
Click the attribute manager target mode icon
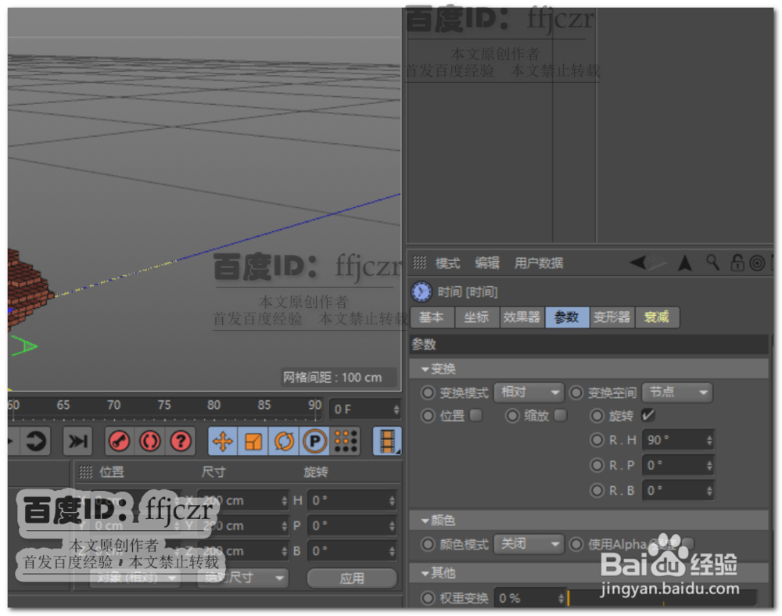pos(757,263)
